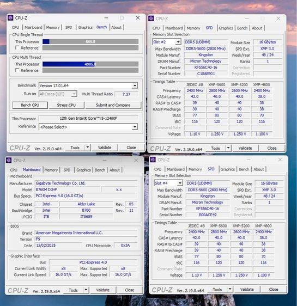Enable Reference checkbox under CPU Single Thread
Image resolution: width=297 pixels, height=306 pixels.
coord(17,47)
